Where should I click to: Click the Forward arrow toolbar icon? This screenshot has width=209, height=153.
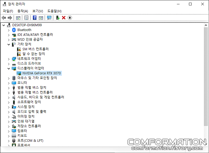coord(10,18)
